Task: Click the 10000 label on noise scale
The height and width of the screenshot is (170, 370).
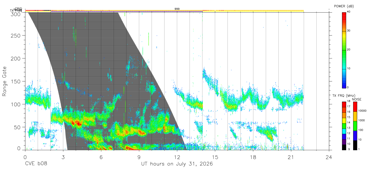Action: [362, 111]
